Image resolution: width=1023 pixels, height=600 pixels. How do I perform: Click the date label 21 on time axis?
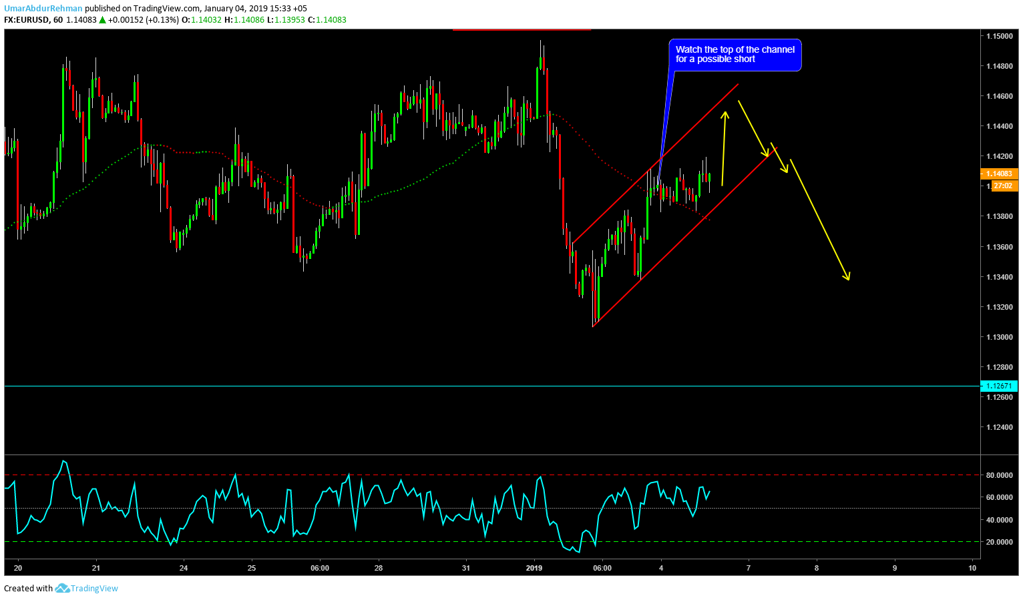coord(96,568)
